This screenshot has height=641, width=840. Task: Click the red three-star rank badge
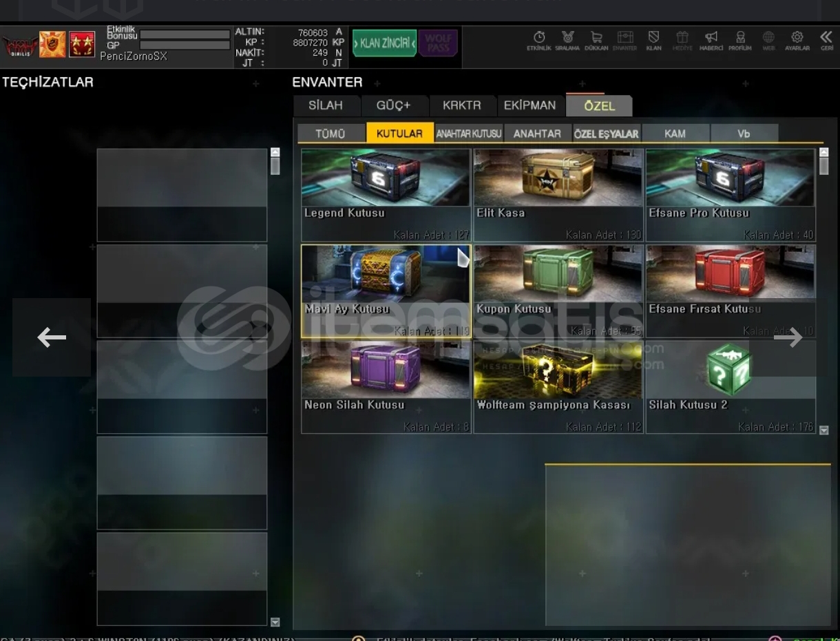click(x=82, y=45)
